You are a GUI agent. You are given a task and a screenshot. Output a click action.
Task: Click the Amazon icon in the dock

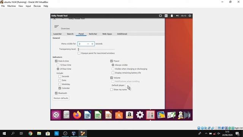click(129, 115)
